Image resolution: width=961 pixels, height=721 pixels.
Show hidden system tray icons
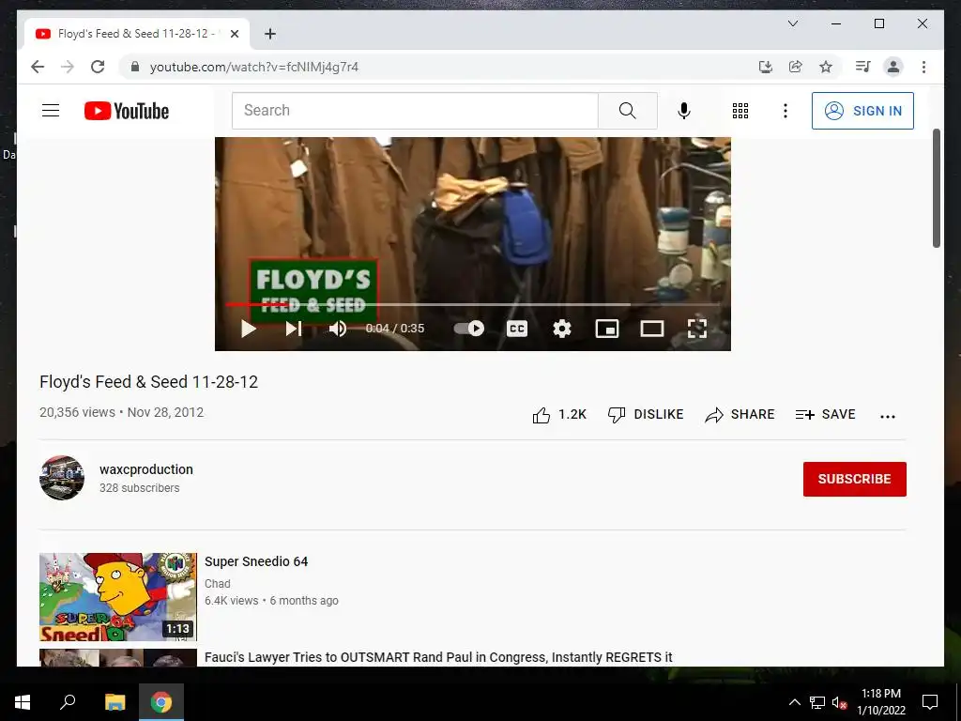[795, 702]
